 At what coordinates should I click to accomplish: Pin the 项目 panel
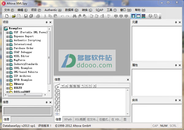coord(47,22)
